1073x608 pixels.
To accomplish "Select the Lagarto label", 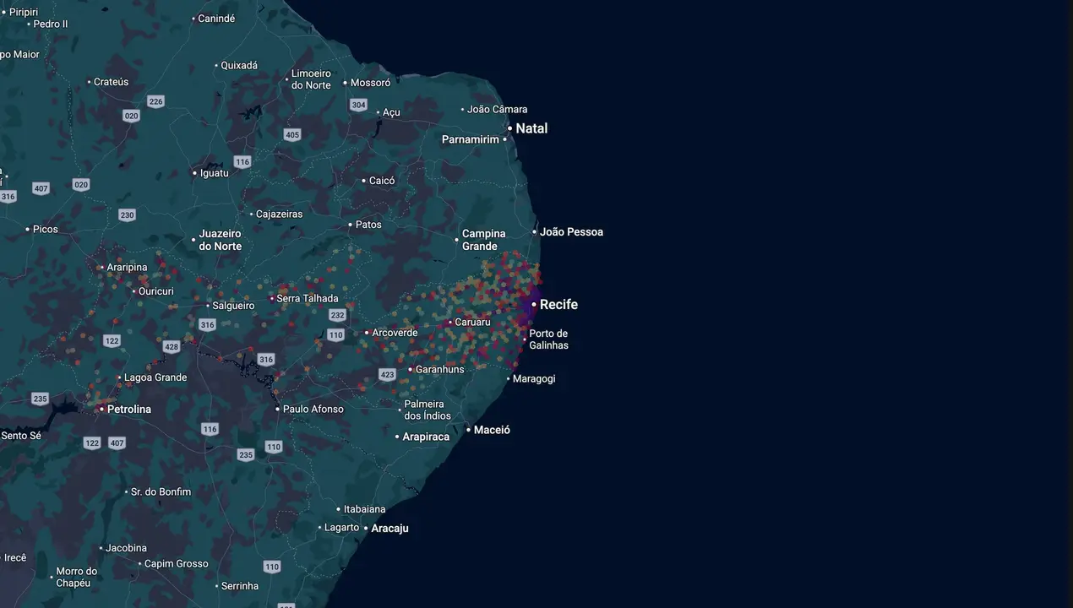I will [x=342, y=528].
